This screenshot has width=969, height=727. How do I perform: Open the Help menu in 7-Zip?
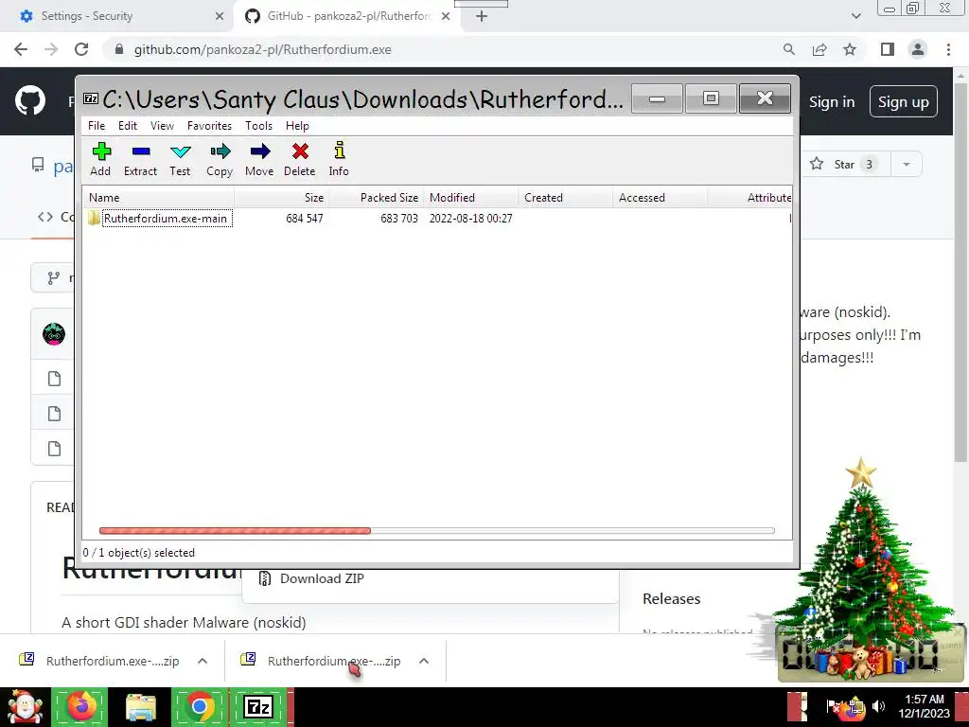tap(297, 126)
